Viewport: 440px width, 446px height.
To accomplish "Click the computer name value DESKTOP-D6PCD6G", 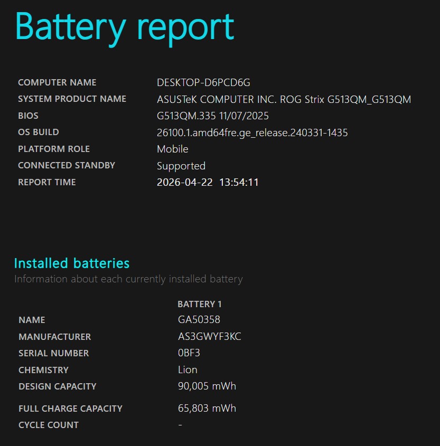I will point(203,82).
